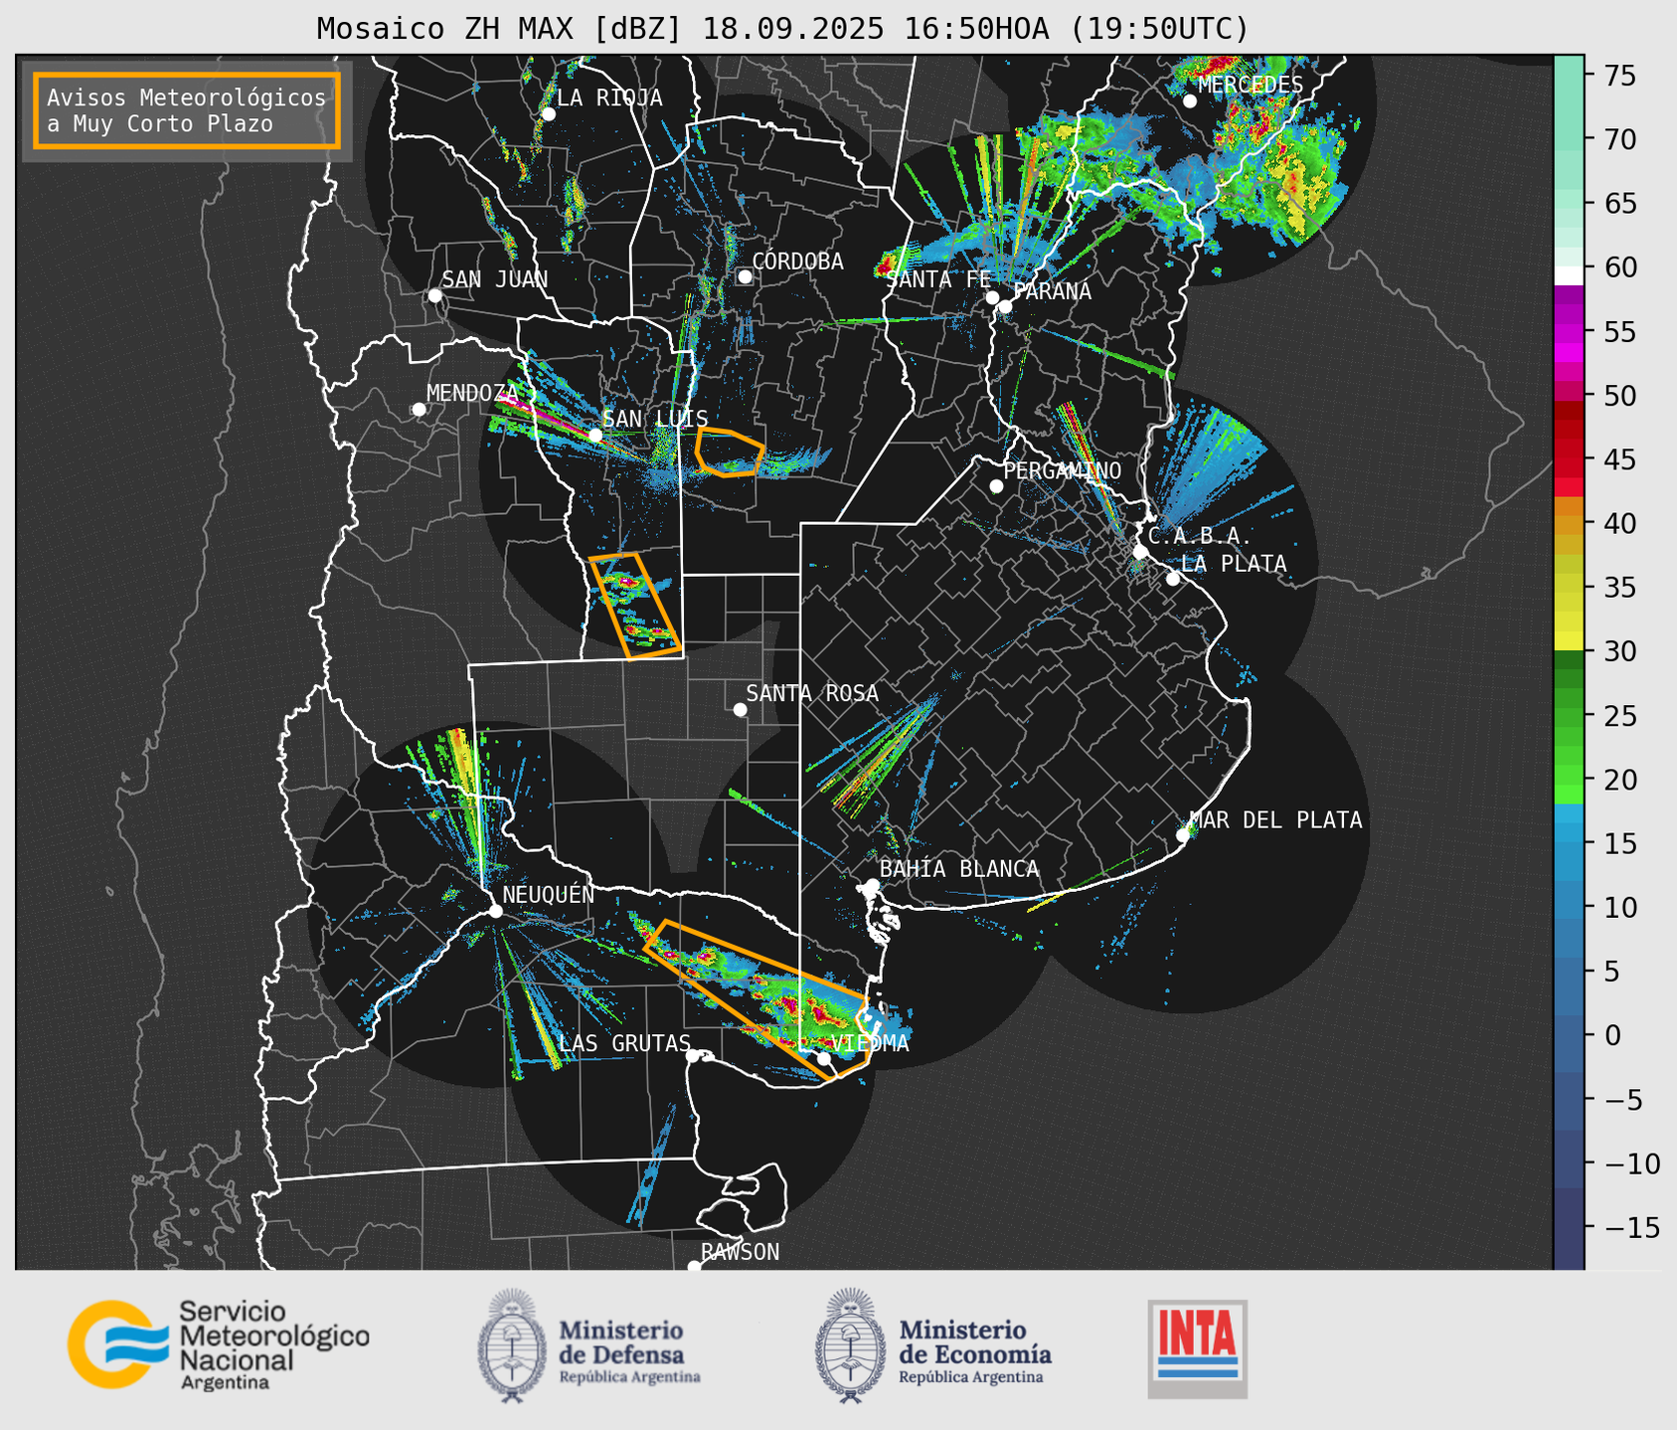Select the BAHÍA BLANCA city marker

coord(872,885)
